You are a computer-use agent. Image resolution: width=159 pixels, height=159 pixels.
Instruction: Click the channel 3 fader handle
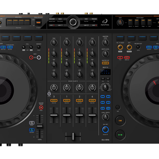[54, 115]
